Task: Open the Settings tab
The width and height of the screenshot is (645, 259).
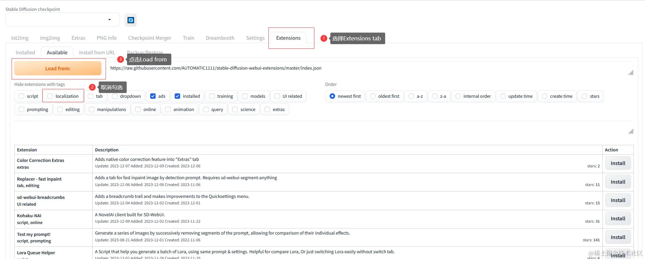Action: pos(255,38)
